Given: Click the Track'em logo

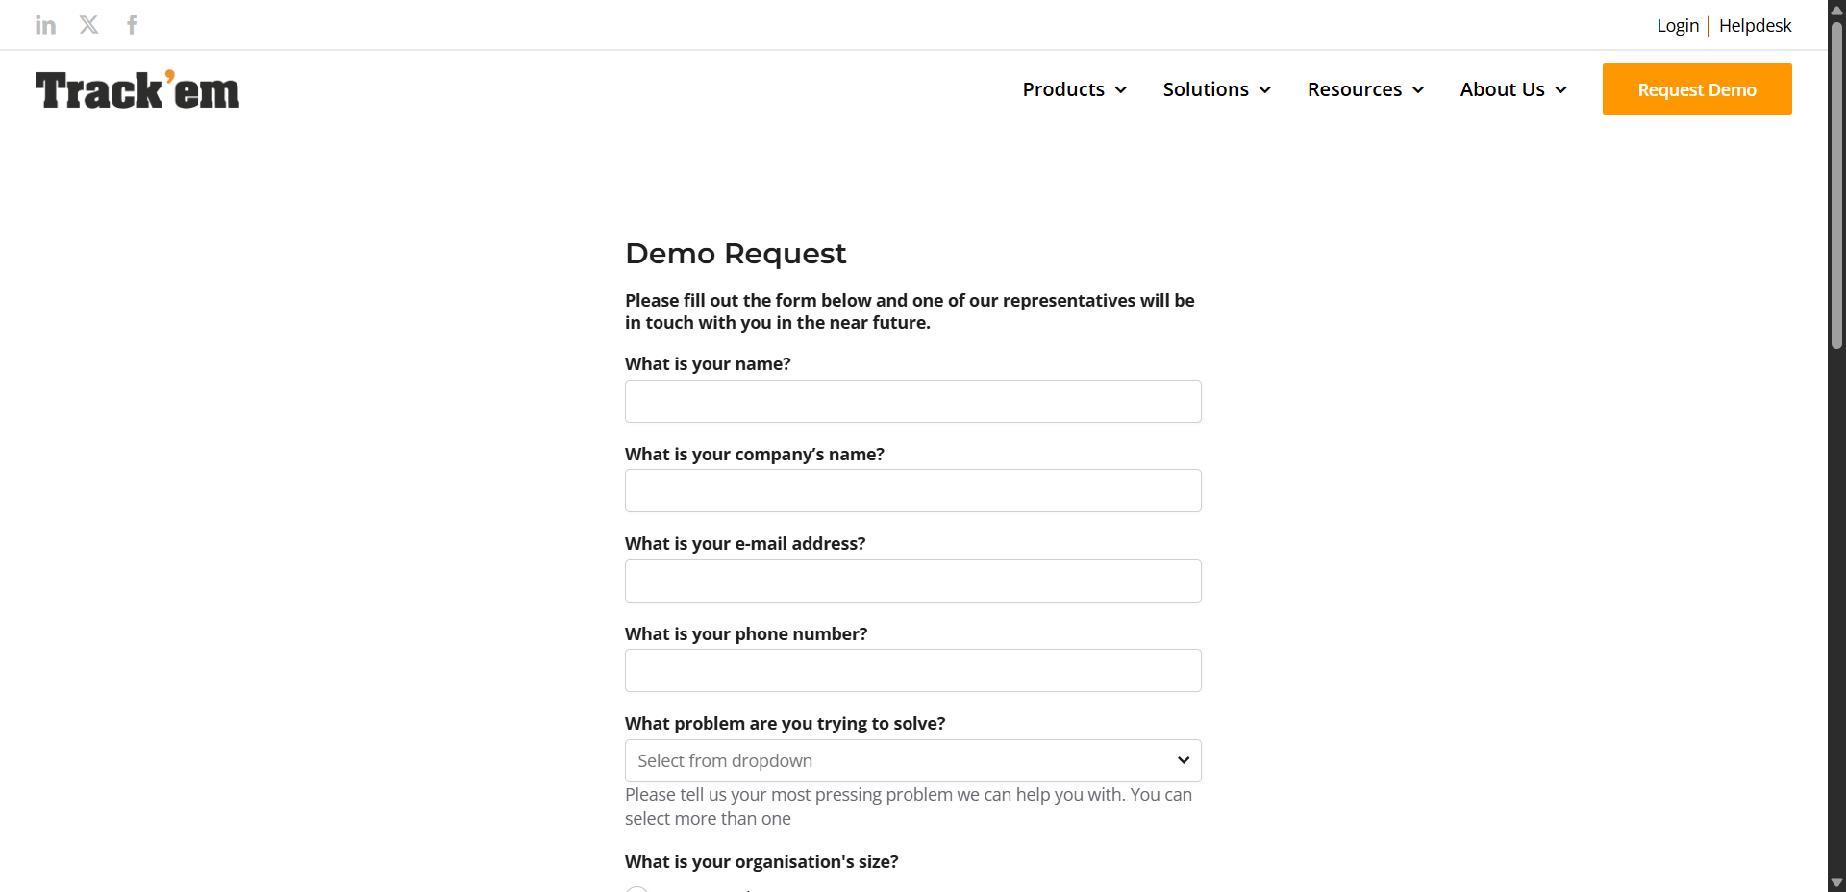Looking at the screenshot, I should (137, 89).
